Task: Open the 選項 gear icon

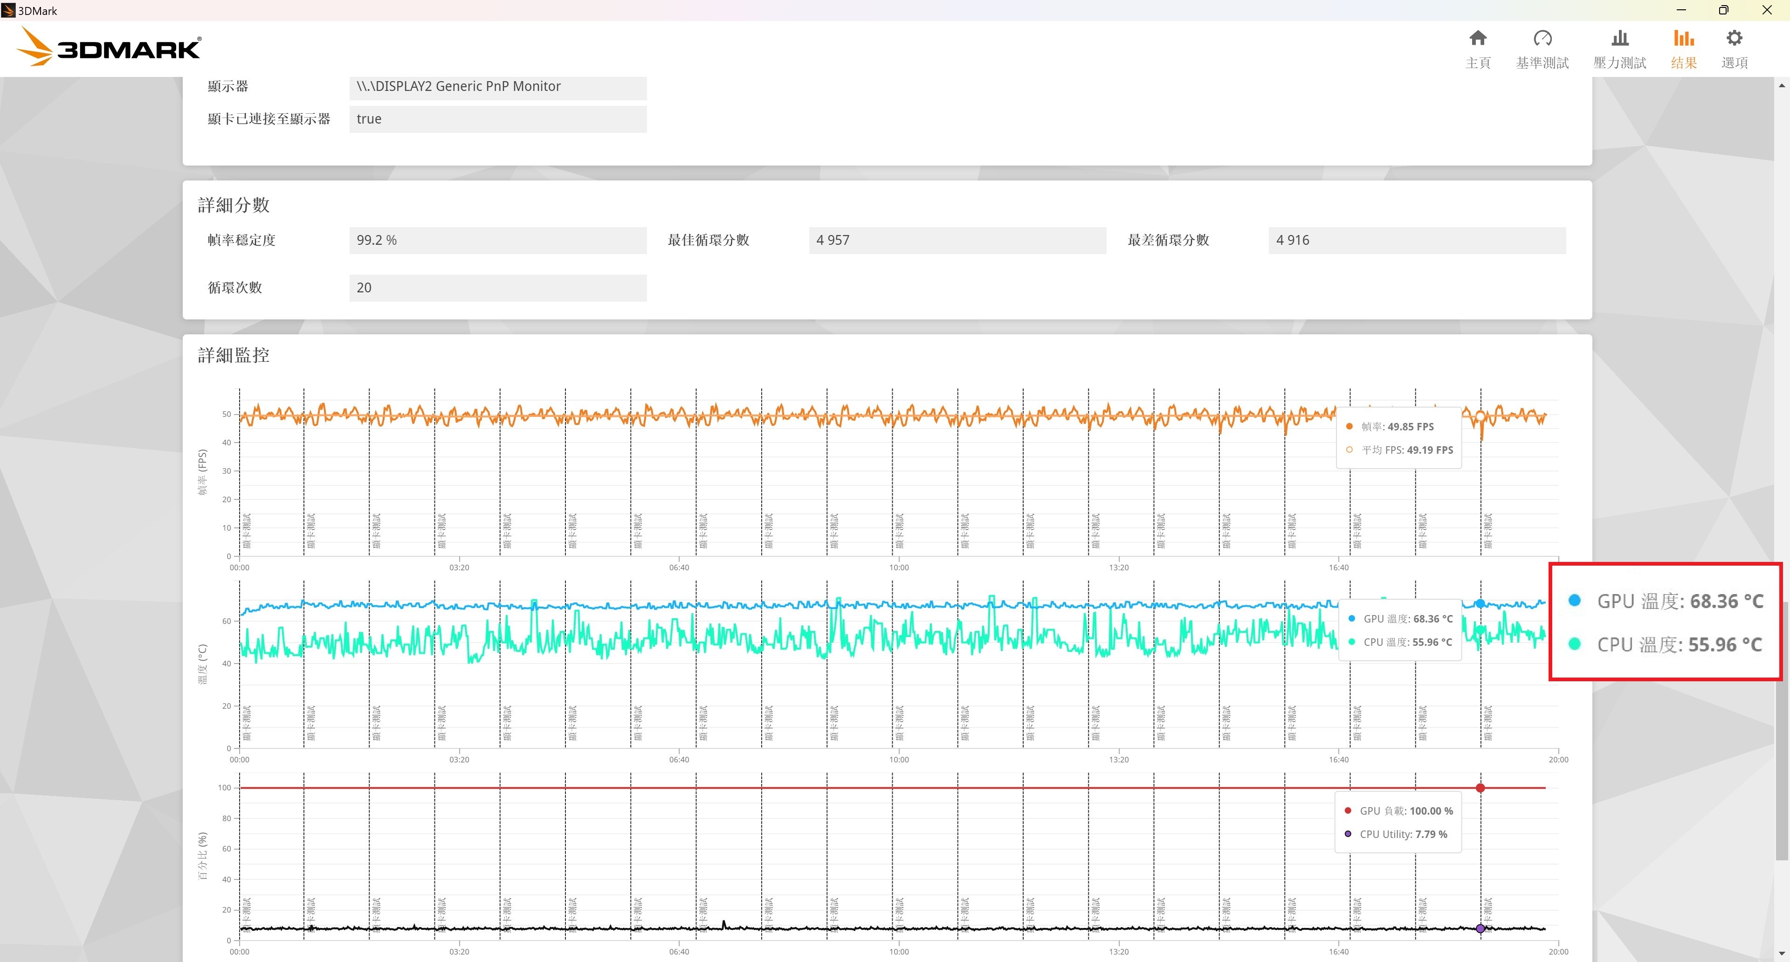Action: (1735, 38)
